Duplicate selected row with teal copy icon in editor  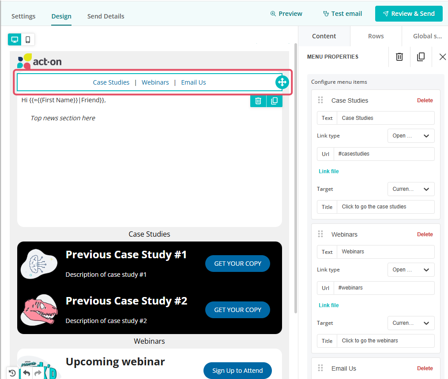click(274, 101)
